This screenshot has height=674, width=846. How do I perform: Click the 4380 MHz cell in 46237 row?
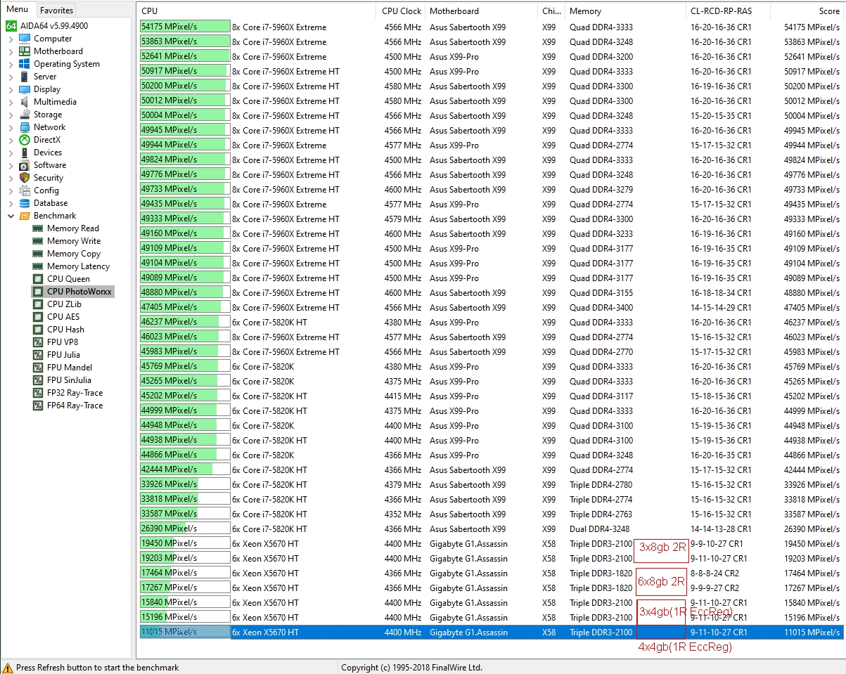(403, 322)
